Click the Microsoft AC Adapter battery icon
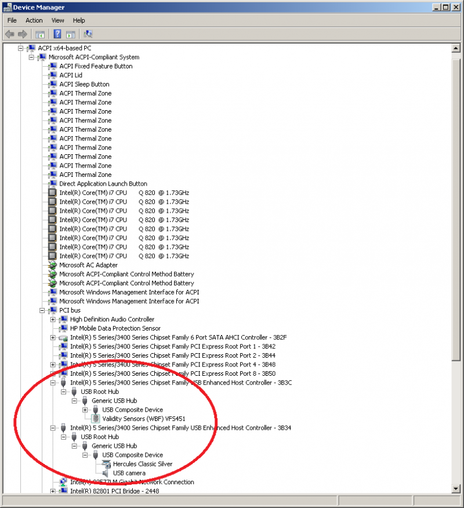 53,265
